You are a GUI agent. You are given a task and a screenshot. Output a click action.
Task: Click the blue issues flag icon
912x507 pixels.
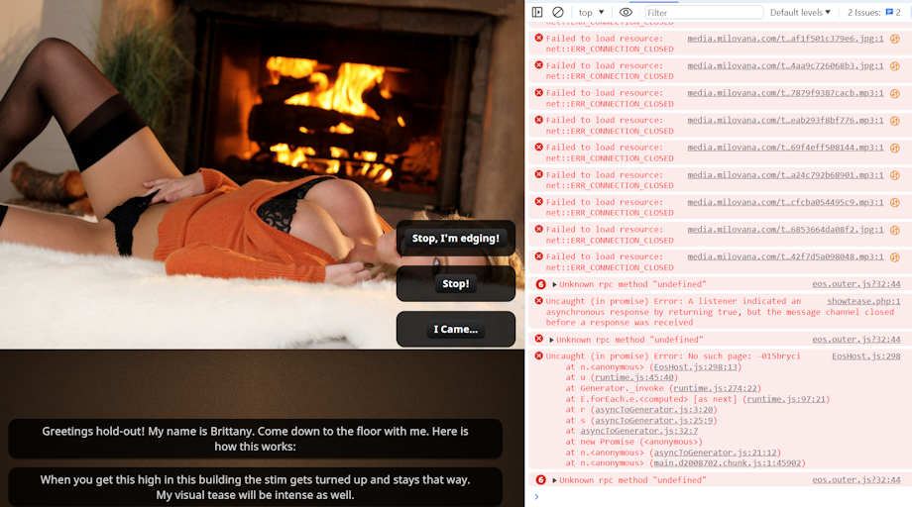pos(889,12)
